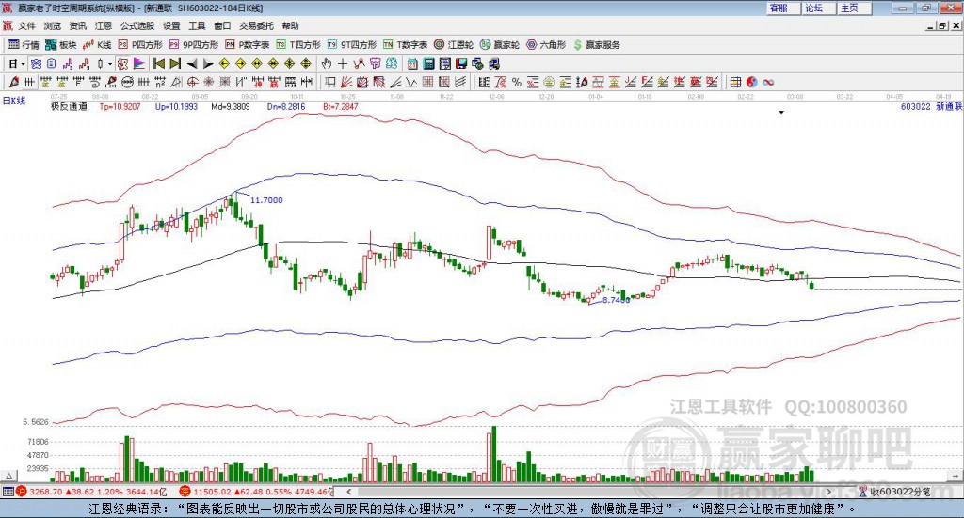
Task: Open the 工具 menu
Action: (x=197, y=25)
